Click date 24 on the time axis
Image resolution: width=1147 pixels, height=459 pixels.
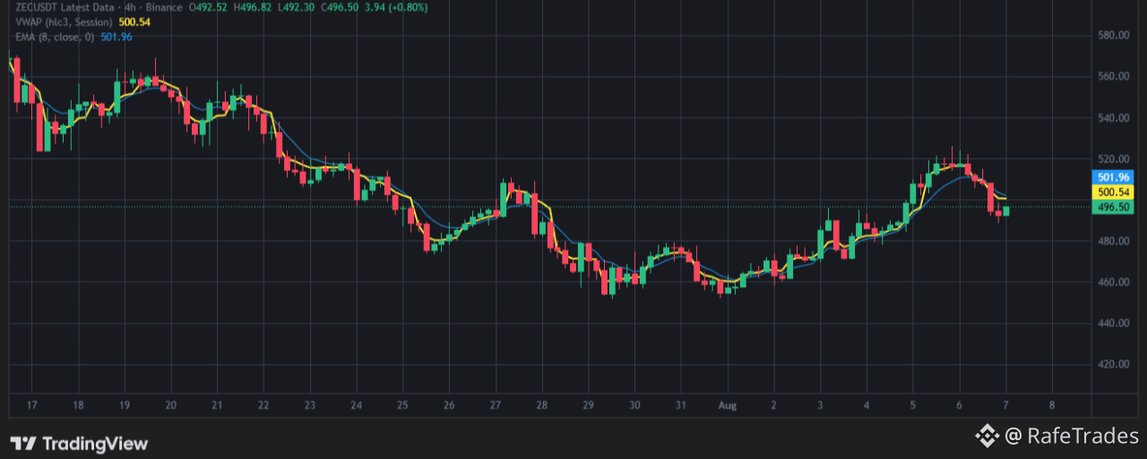pos(356,404)
